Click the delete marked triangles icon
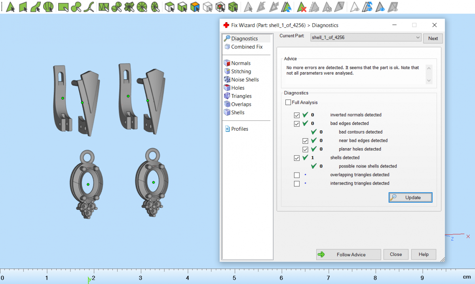 [302, 7]
